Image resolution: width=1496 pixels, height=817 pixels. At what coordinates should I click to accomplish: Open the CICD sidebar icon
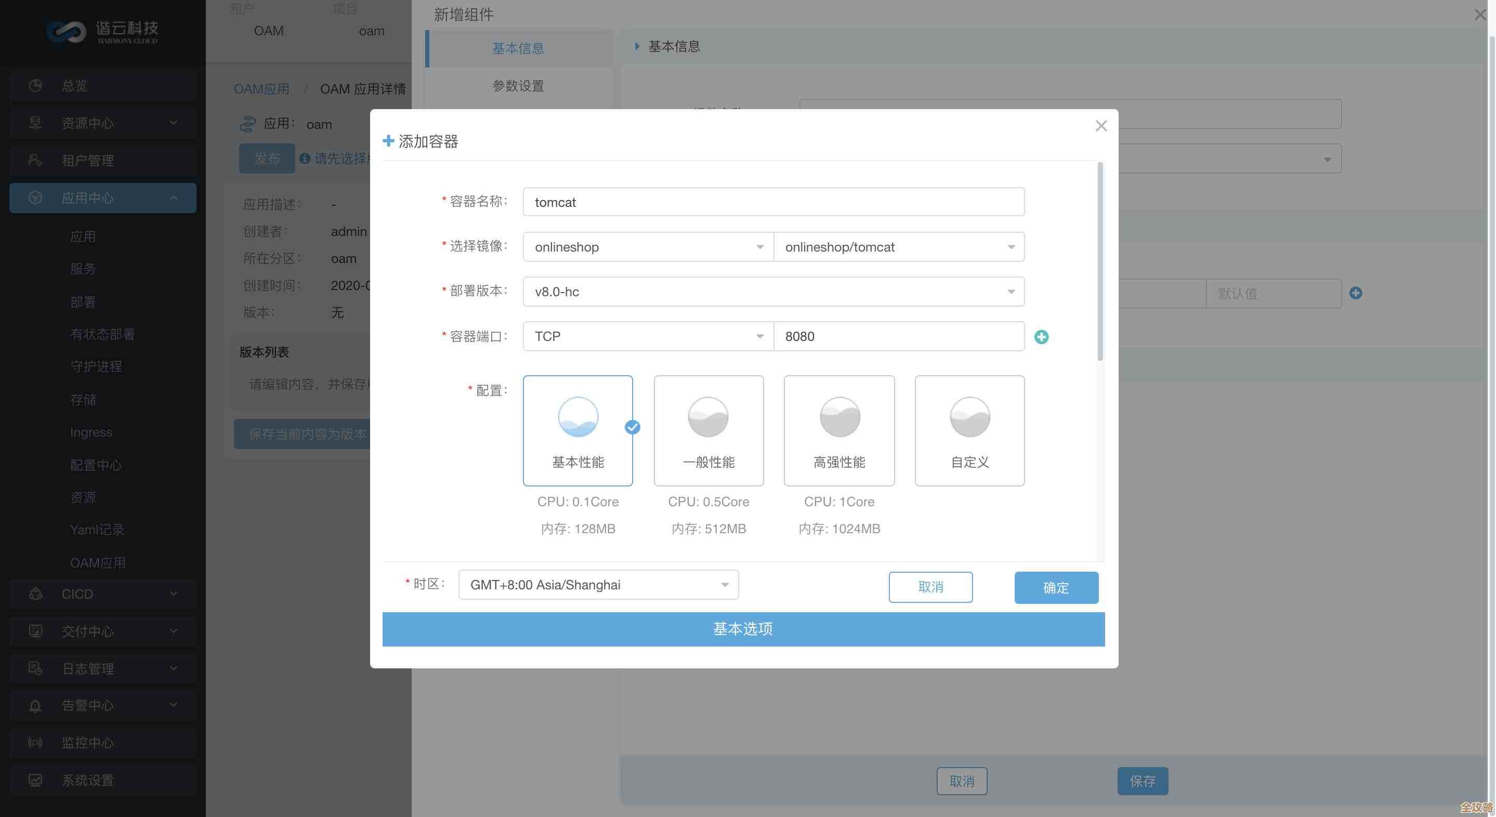[35, 594]
